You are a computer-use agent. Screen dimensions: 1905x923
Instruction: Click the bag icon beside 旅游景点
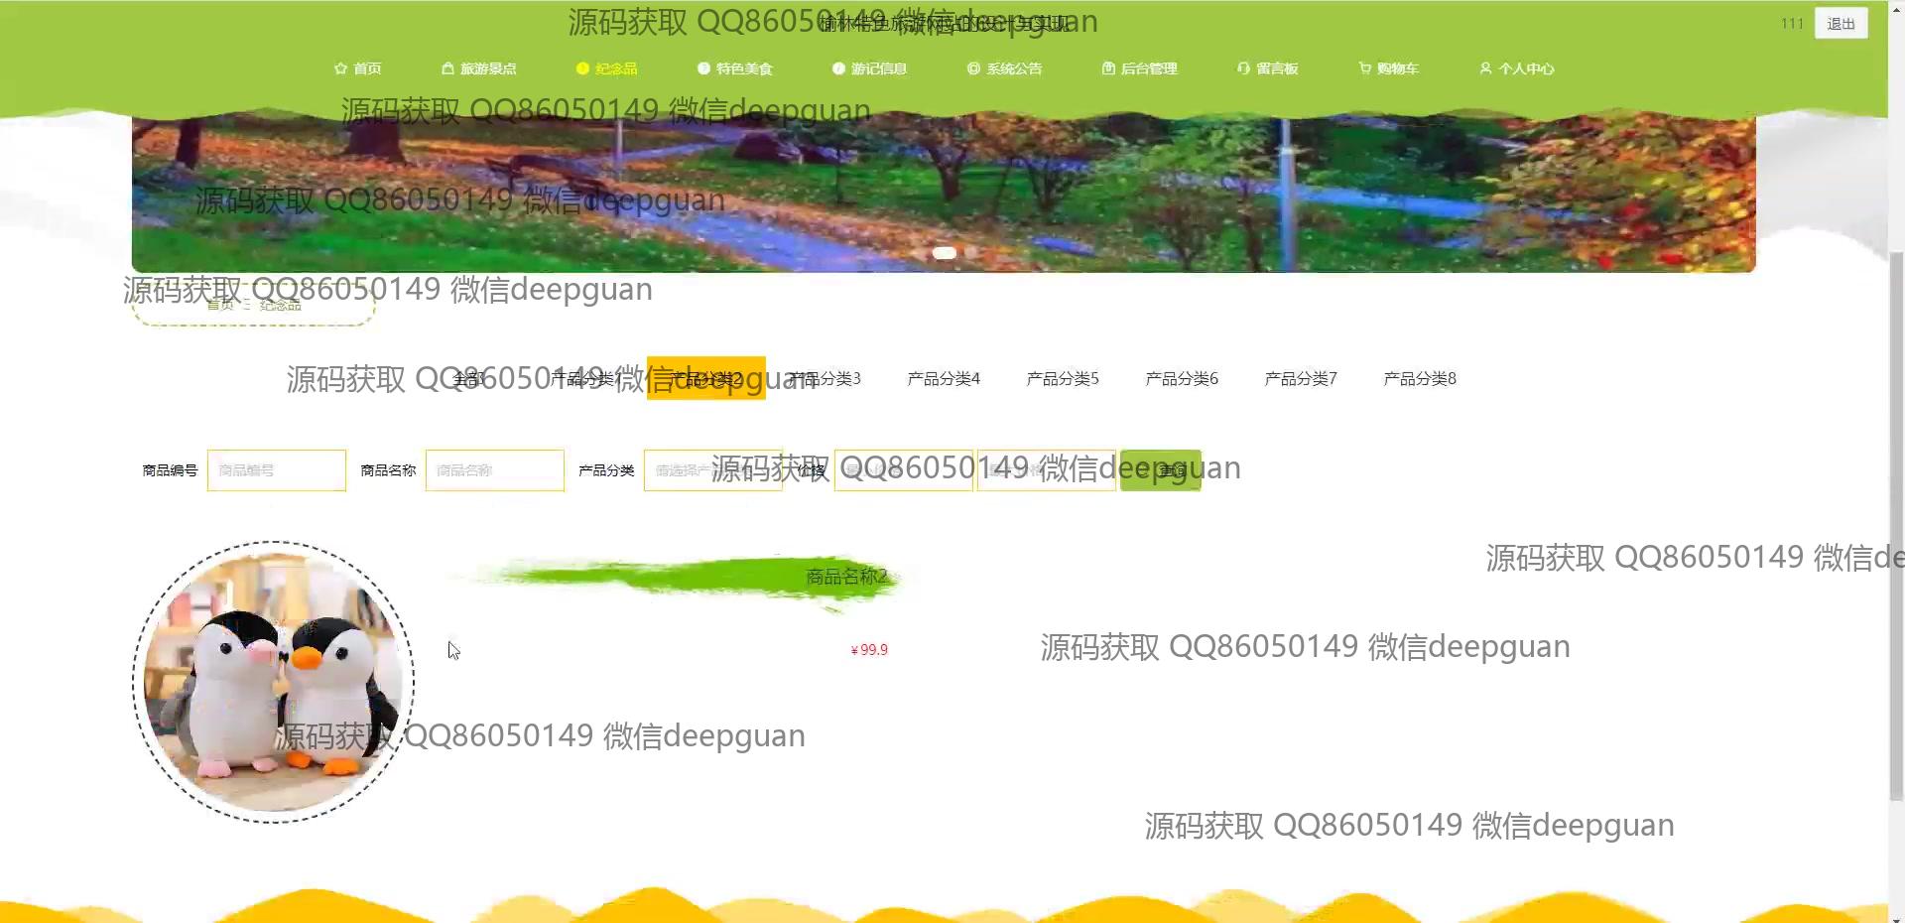click(447, 68)
